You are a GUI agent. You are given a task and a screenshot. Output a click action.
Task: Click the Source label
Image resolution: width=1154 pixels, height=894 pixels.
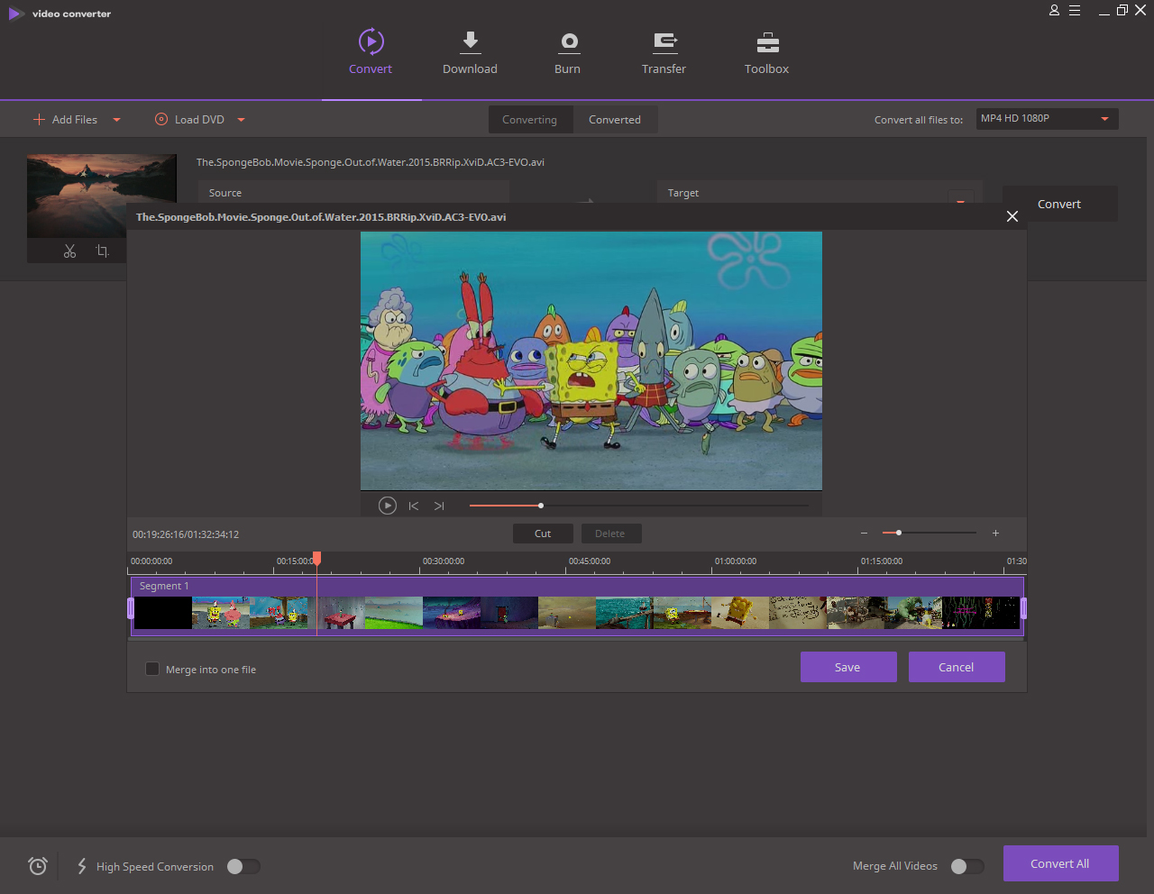(225, 193)
